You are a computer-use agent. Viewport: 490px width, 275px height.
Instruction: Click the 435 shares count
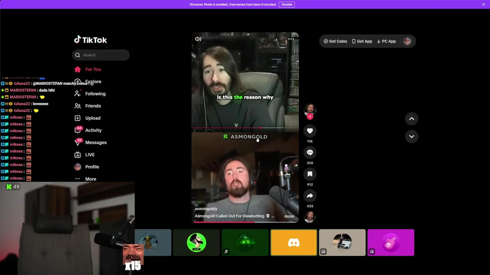click(x=310, y=206)
